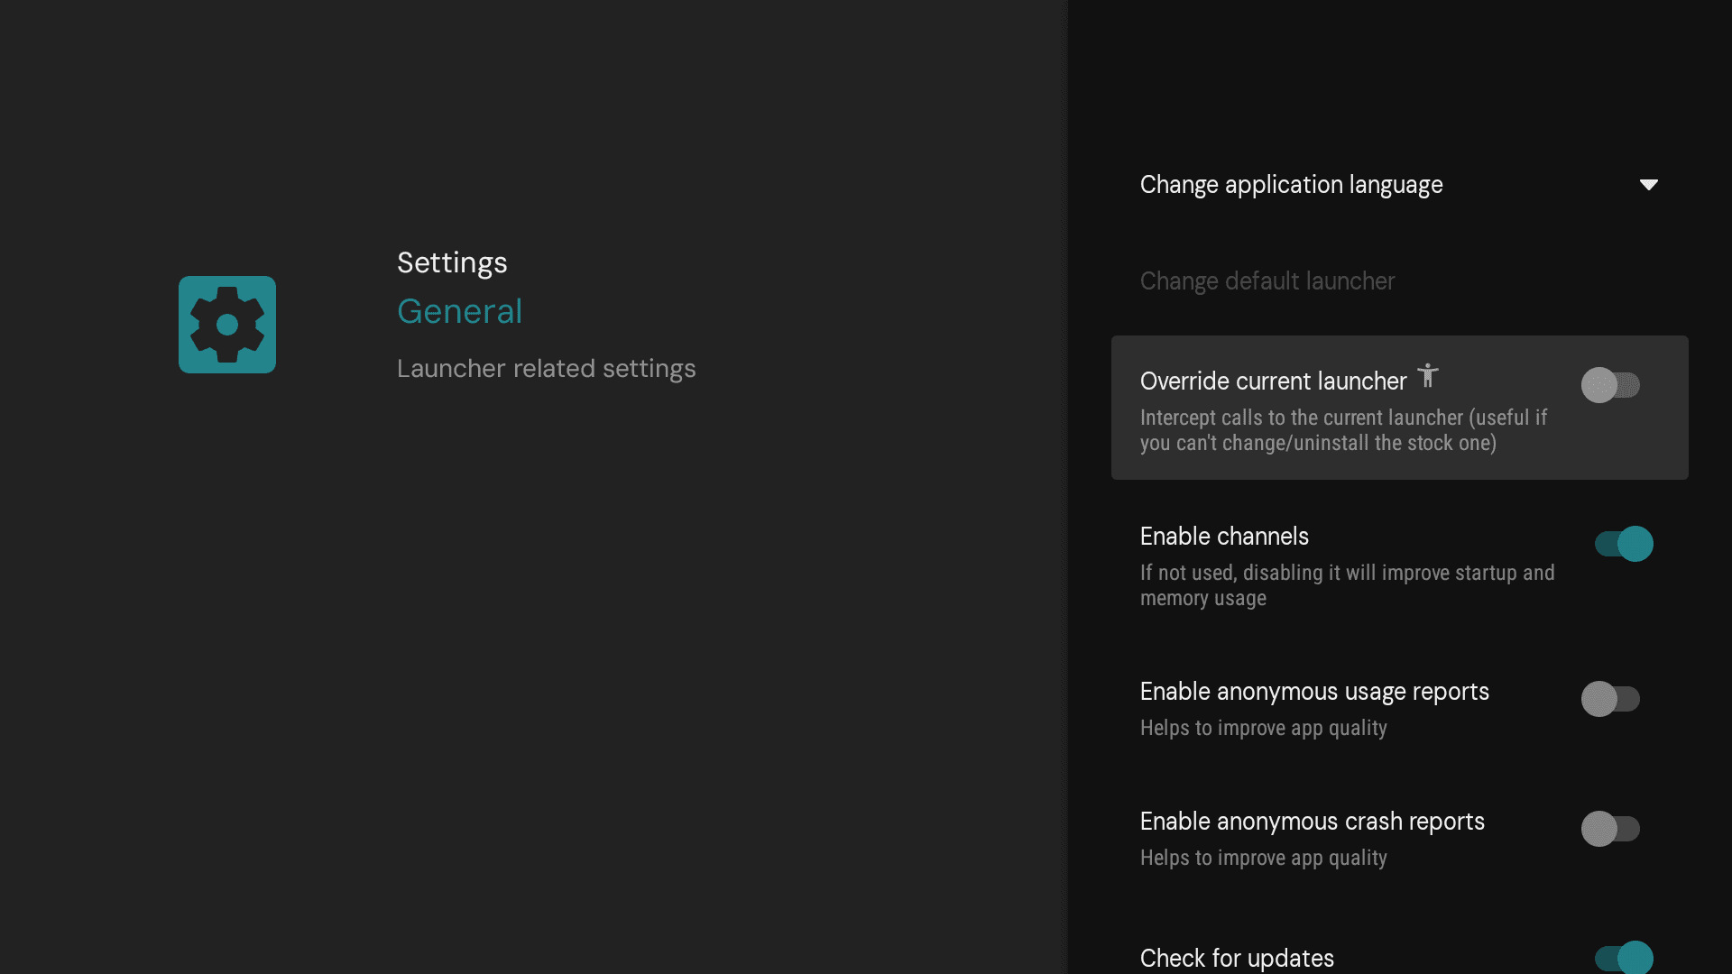Click the accessibility icon next to Override current launcher

[1428, 376]
